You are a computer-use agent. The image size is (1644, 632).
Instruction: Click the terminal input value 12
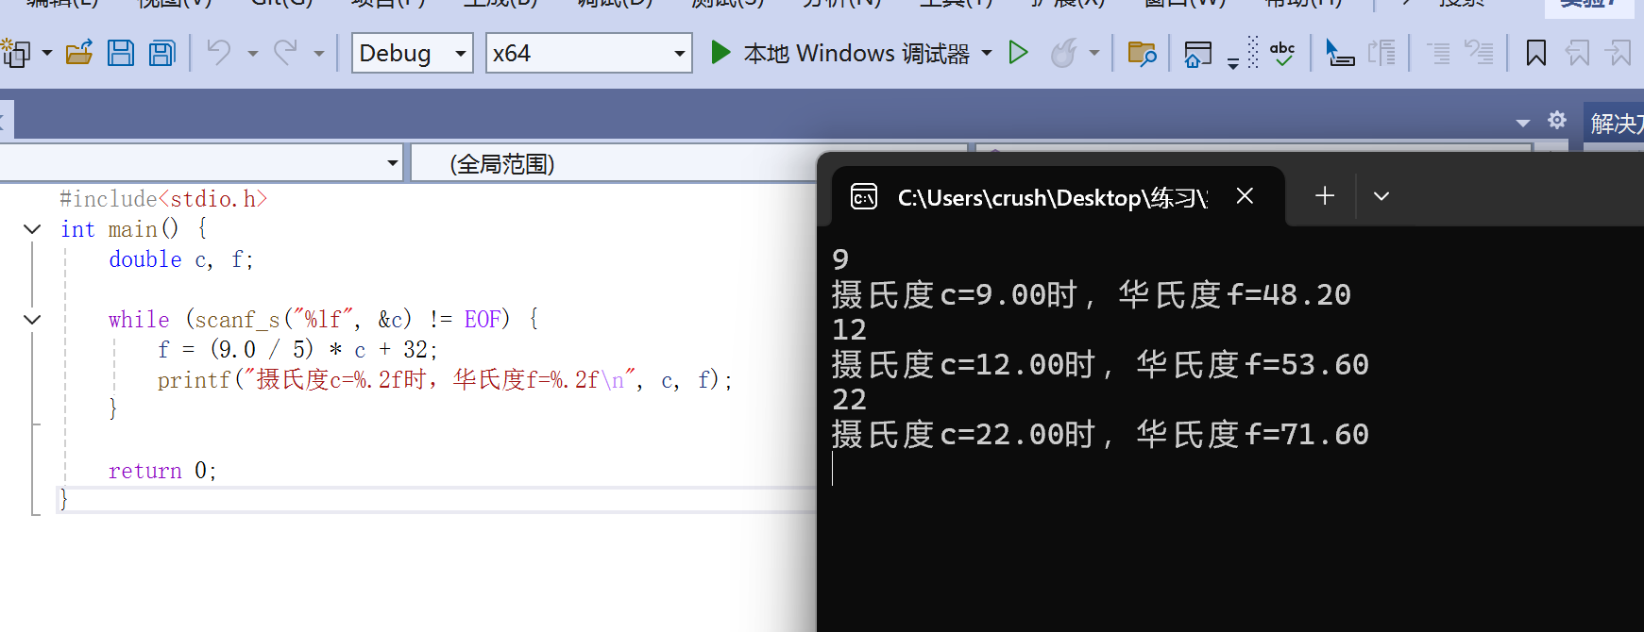[849, 330]
